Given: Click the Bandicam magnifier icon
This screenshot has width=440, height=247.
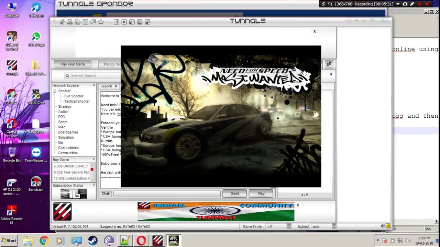Looking at the screenshot, I should 330,4.
